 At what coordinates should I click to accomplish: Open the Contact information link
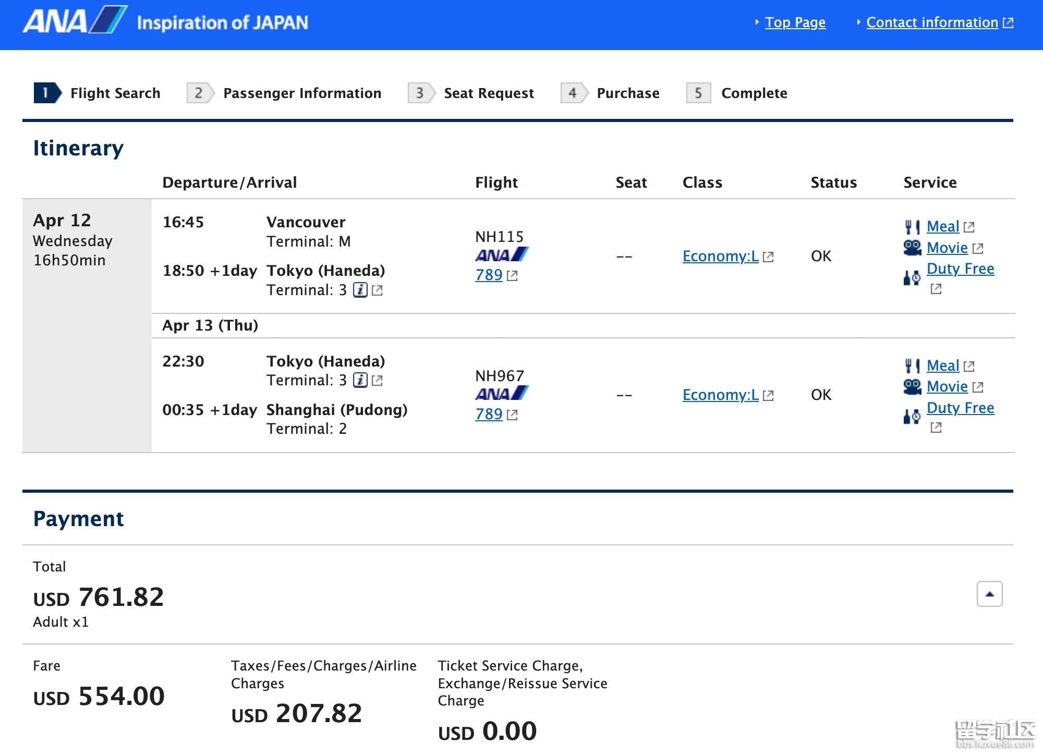(x=932, y=22)
